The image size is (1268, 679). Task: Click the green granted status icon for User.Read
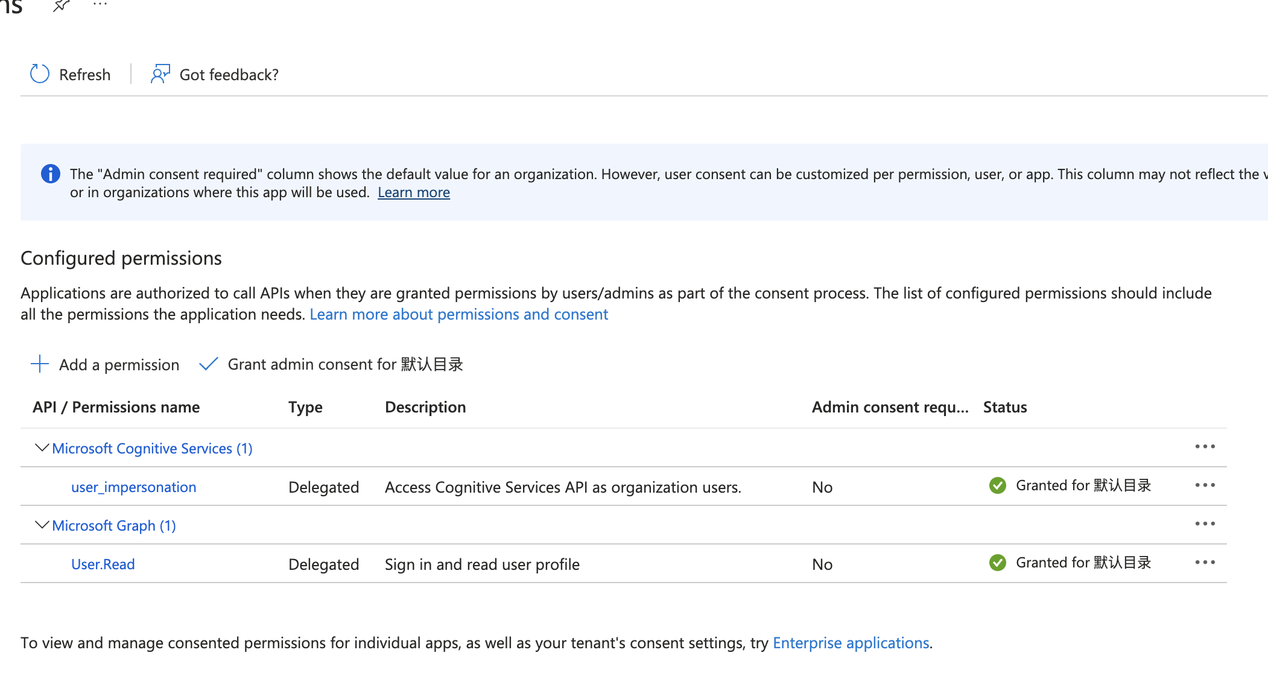997,563
